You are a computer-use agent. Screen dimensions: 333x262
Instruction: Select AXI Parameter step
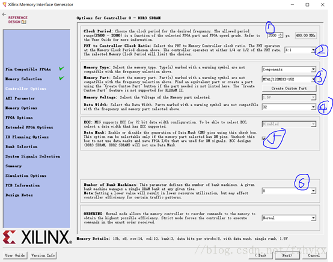pyautogui.click(x=20, y=98)
